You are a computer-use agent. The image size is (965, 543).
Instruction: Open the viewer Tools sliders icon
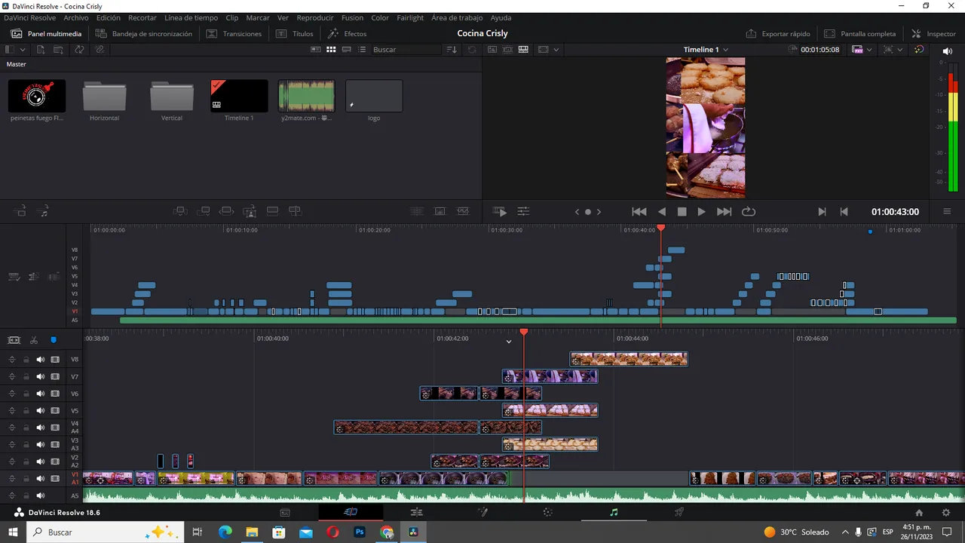(523, 212)
